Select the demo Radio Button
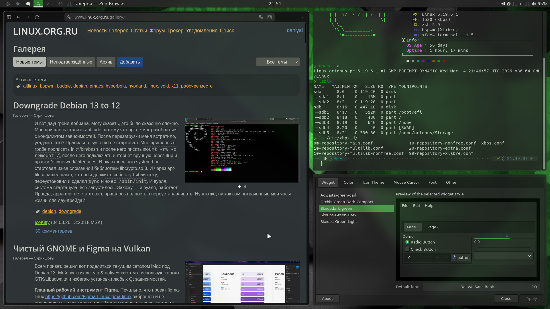Screen dimensions: 550x309 [x=407, y=242]
